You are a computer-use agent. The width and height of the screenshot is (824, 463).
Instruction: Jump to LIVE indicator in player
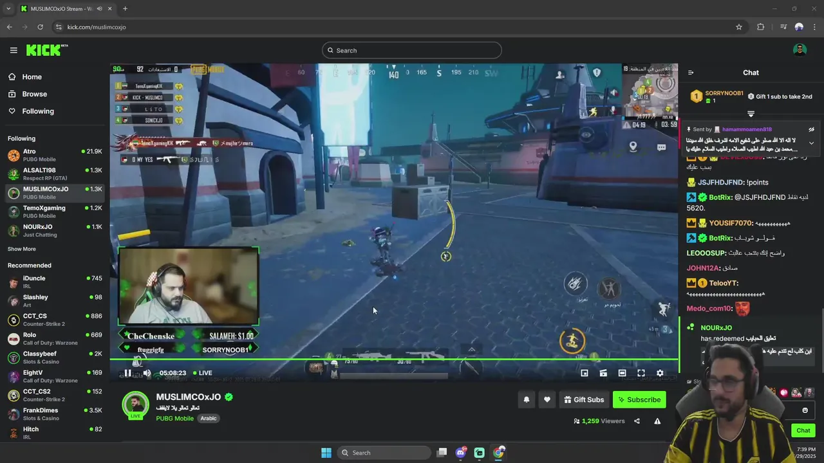(x=201, y=373)
